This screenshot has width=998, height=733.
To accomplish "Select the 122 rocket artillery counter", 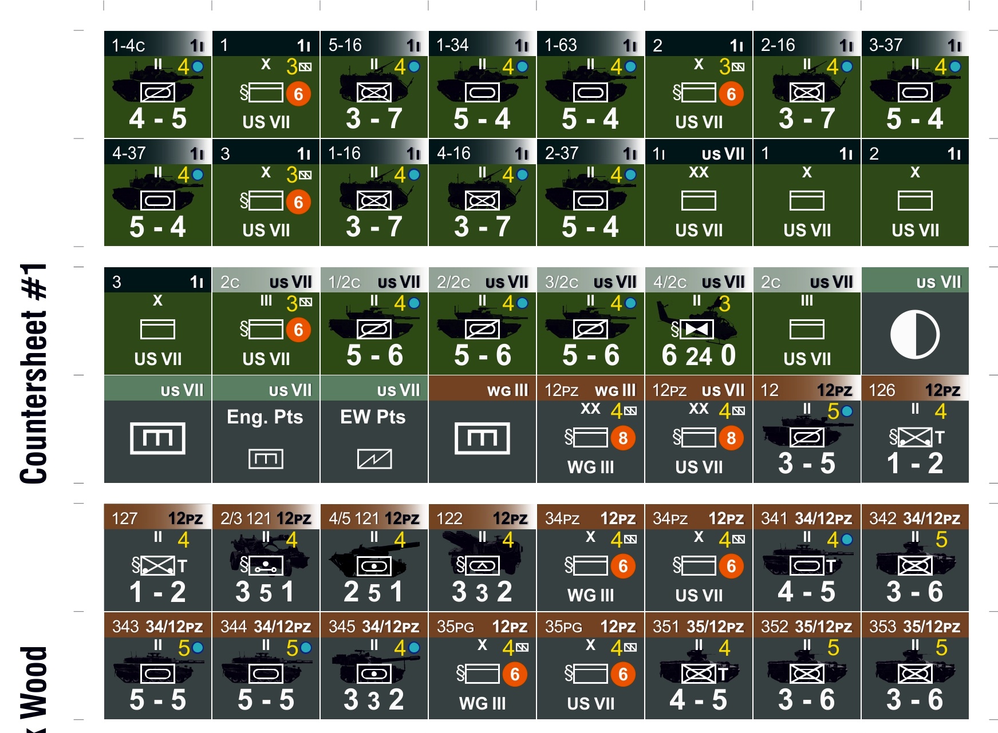I will (482, 557).
